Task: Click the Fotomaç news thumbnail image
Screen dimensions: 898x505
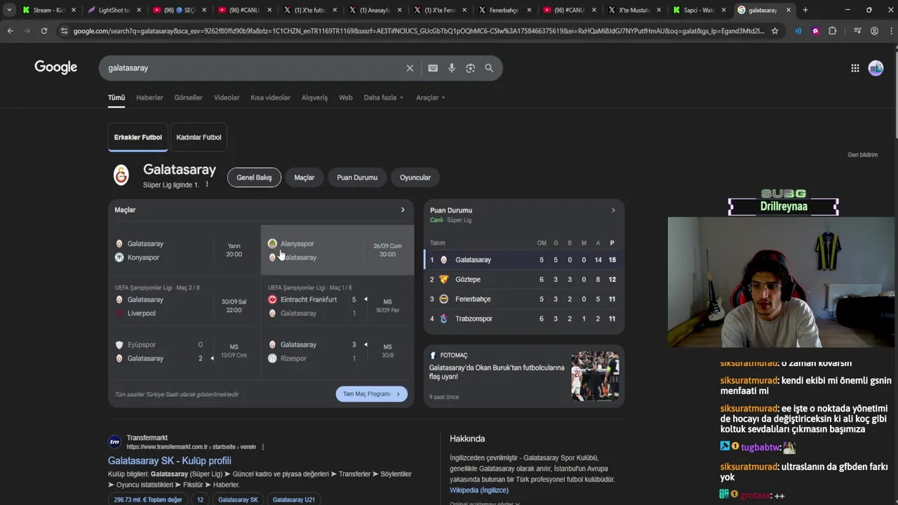Action: tap(595, 376)
